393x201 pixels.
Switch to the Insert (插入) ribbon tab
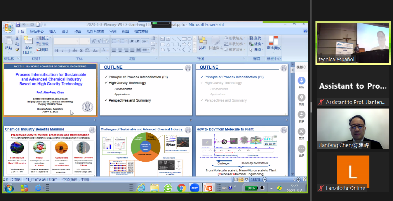click(x=53, y=31)
